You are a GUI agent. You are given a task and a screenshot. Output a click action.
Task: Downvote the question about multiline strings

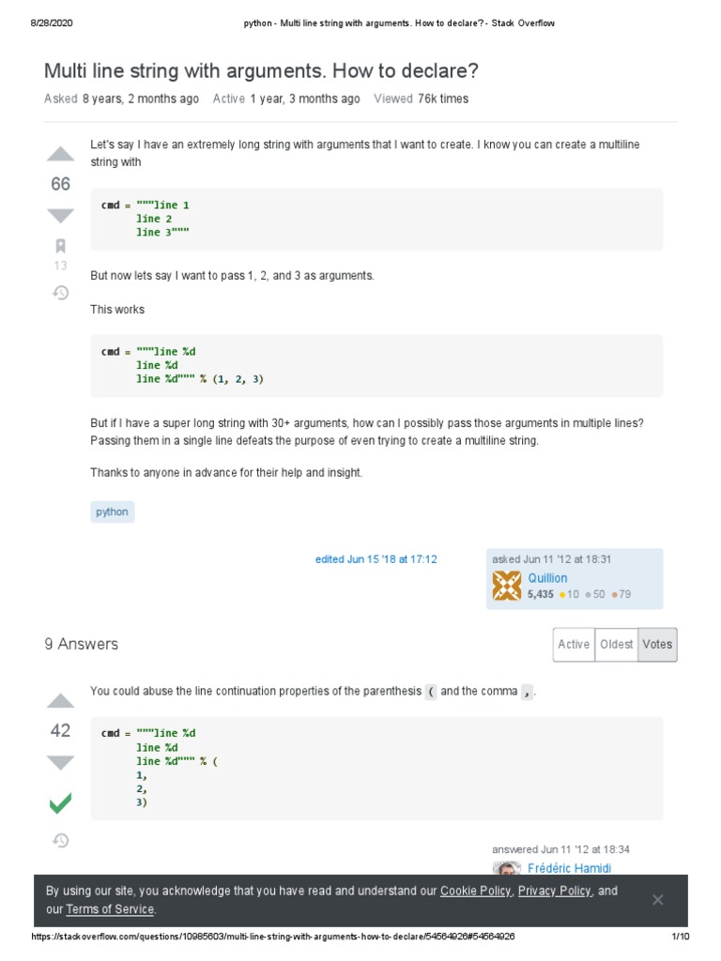coord(60,216)
